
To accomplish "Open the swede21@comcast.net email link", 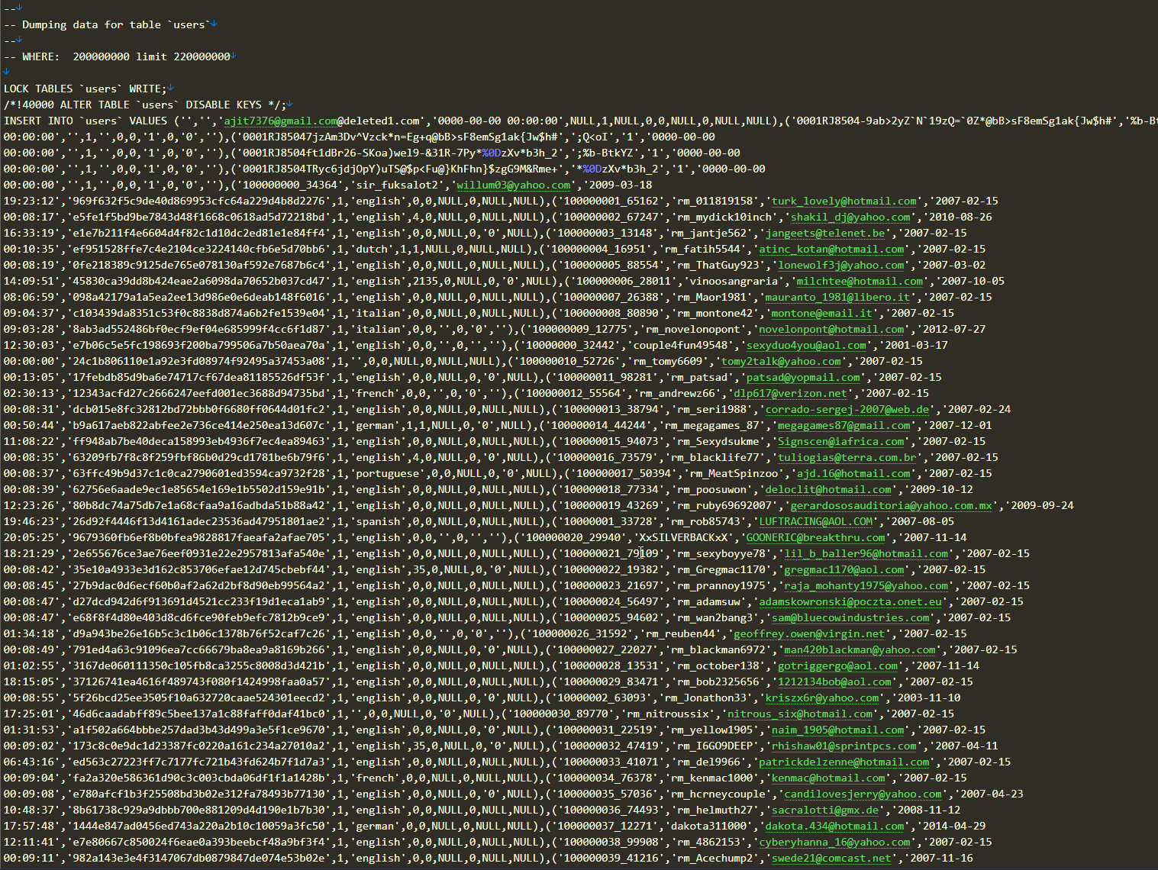I will coord(831,858).
